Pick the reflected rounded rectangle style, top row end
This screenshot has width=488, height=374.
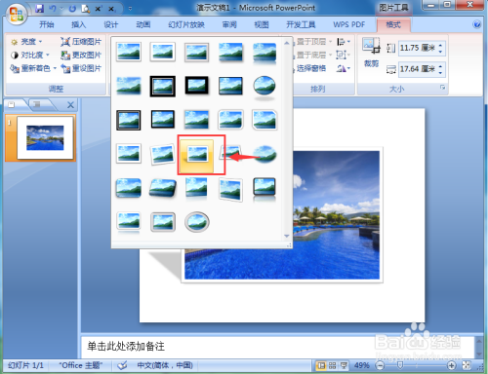click(264, 53)
